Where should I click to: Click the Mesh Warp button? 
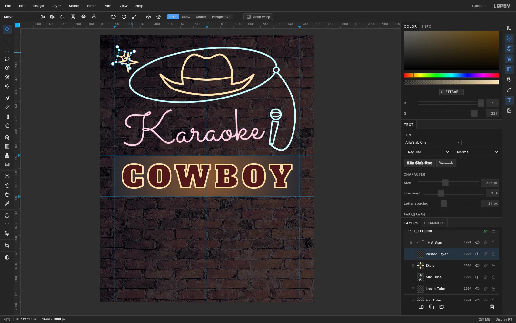(258, 17)
